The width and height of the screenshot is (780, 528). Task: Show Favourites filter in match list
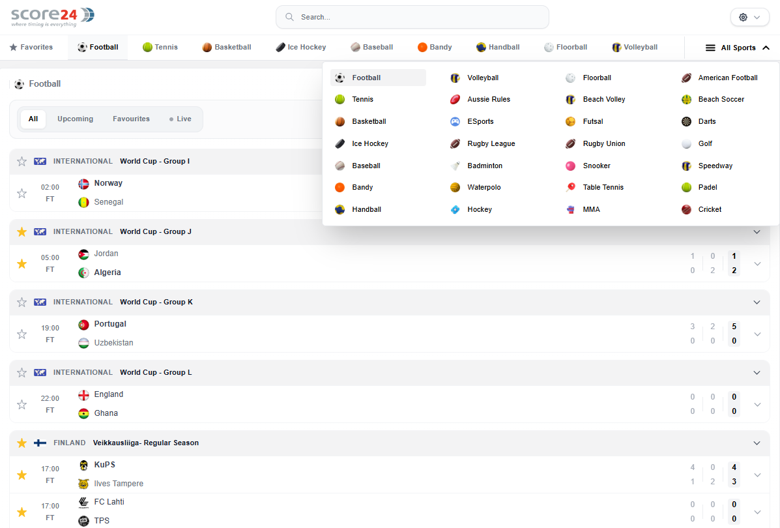pyautogui.click(x=132, y=119)
